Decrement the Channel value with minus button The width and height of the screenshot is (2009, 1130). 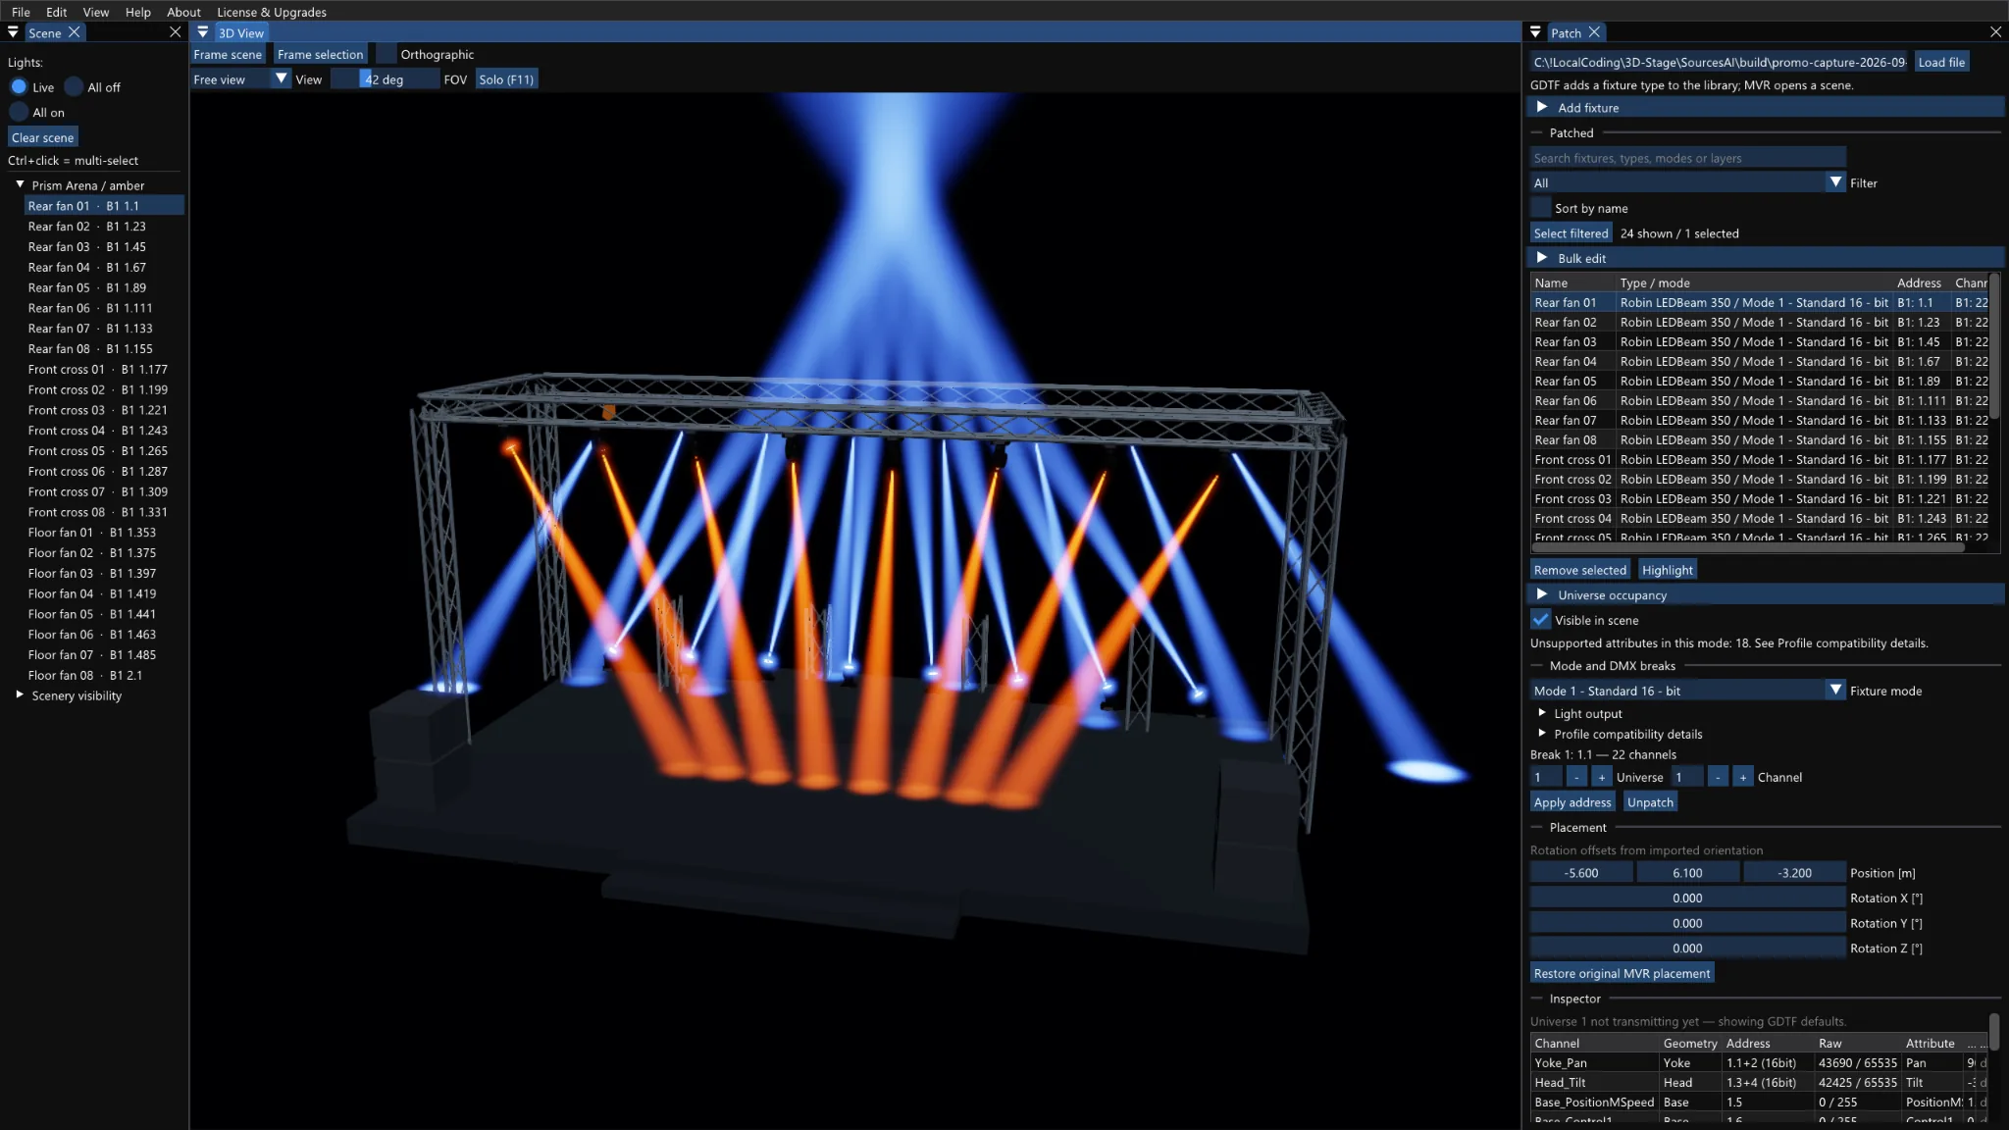point(1718,777)
